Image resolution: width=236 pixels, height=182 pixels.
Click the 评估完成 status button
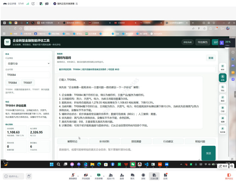pyautogui.click(x=188, y=42)
